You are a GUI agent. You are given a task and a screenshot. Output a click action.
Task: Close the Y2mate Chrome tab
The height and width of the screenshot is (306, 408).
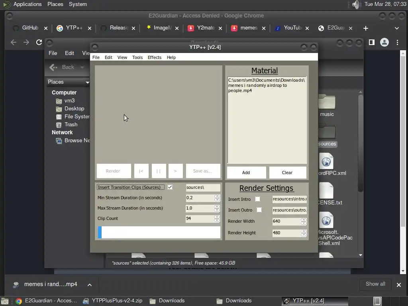(x=220, y=28)
